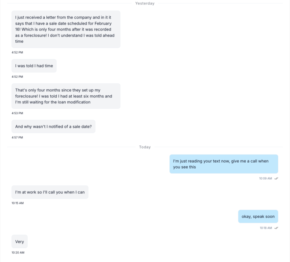Click the 10:15 AM timestamp

coord(18,203)
